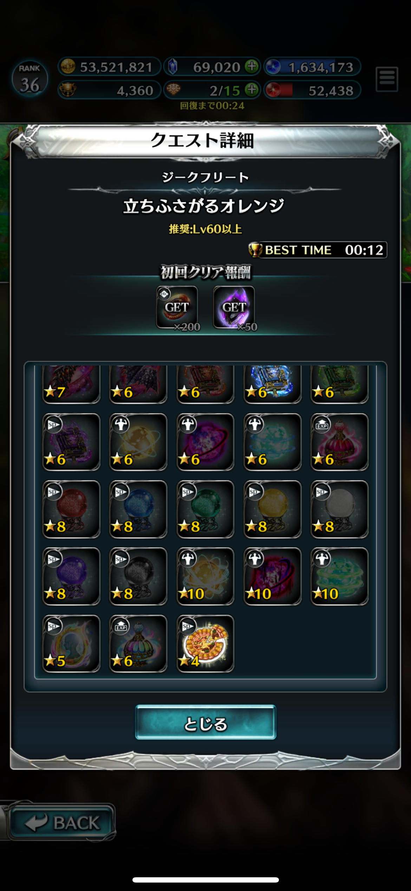Tap the green plus next to 69,020

click(252, 67)
